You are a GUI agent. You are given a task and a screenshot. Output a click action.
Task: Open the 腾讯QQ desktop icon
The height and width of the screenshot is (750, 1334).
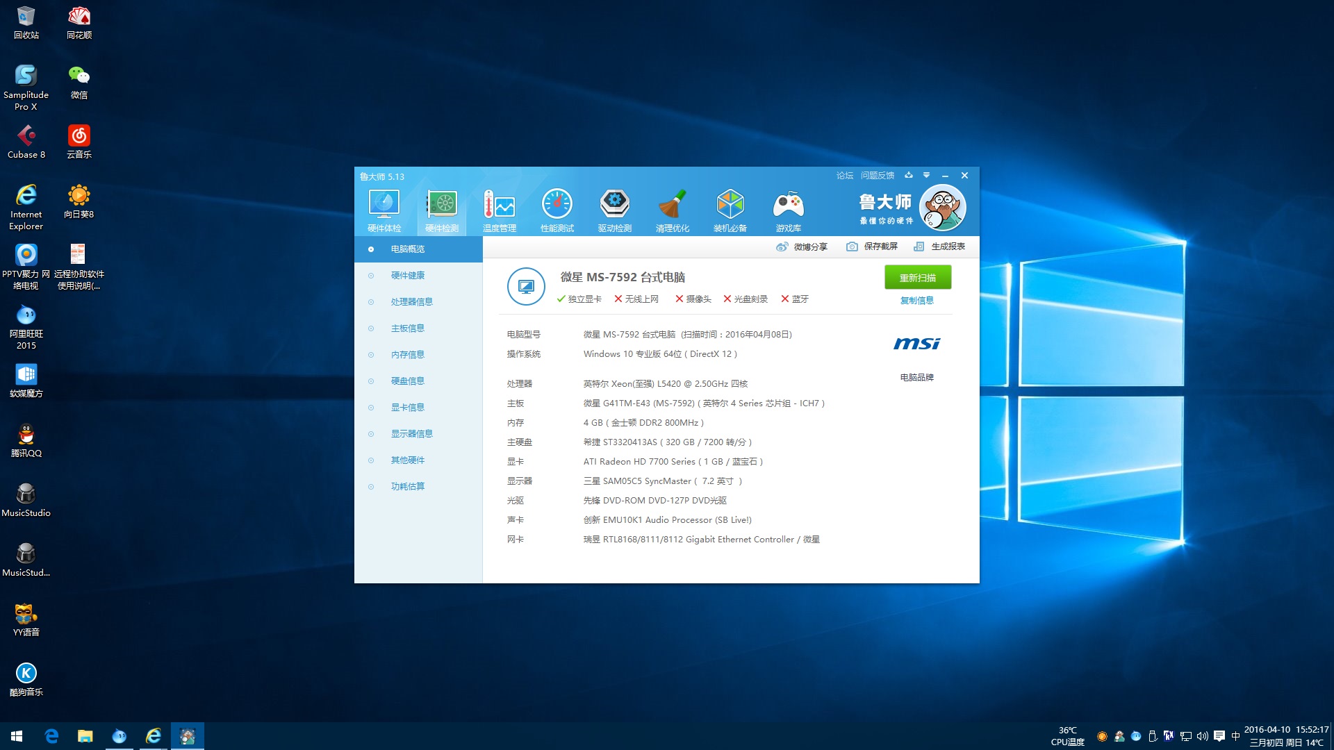point(26,441)
